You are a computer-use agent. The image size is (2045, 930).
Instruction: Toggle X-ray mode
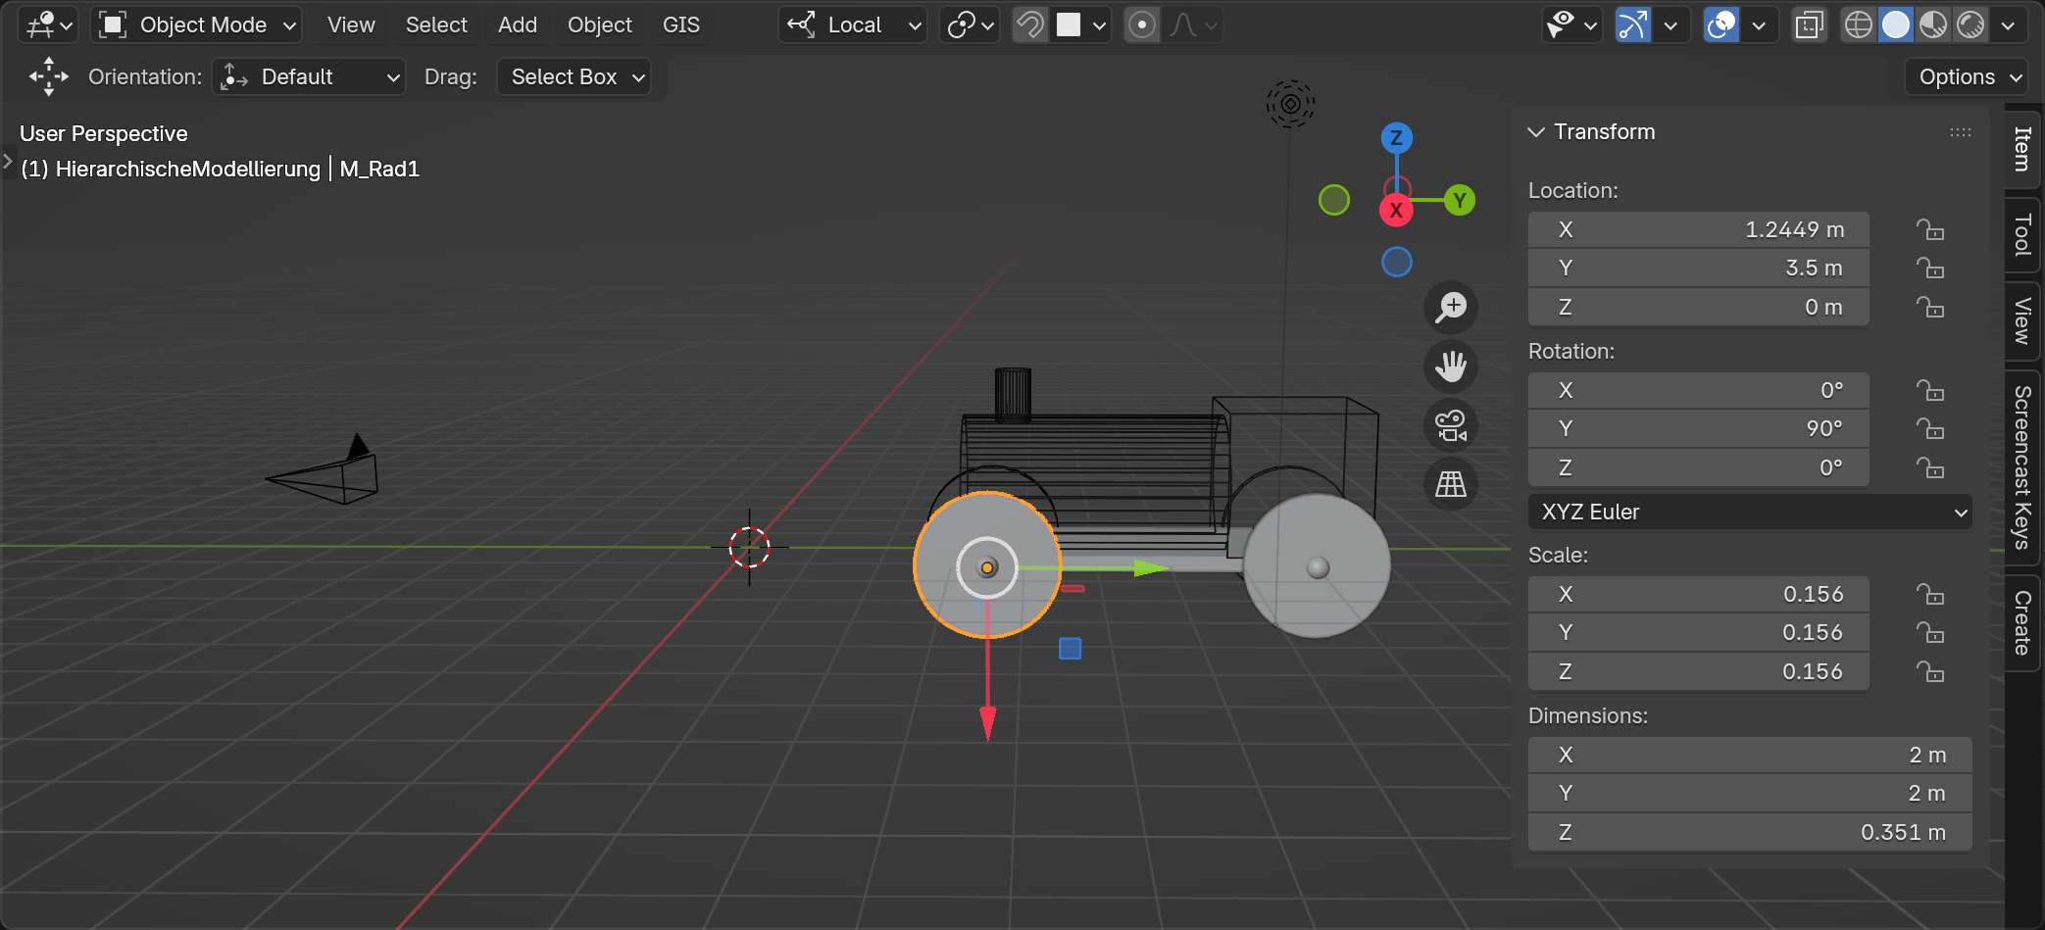pos(1809,25)
